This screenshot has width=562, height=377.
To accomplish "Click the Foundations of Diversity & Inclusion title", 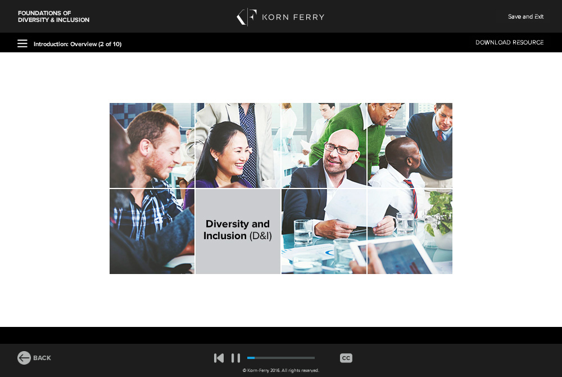I will pos(53,16).
